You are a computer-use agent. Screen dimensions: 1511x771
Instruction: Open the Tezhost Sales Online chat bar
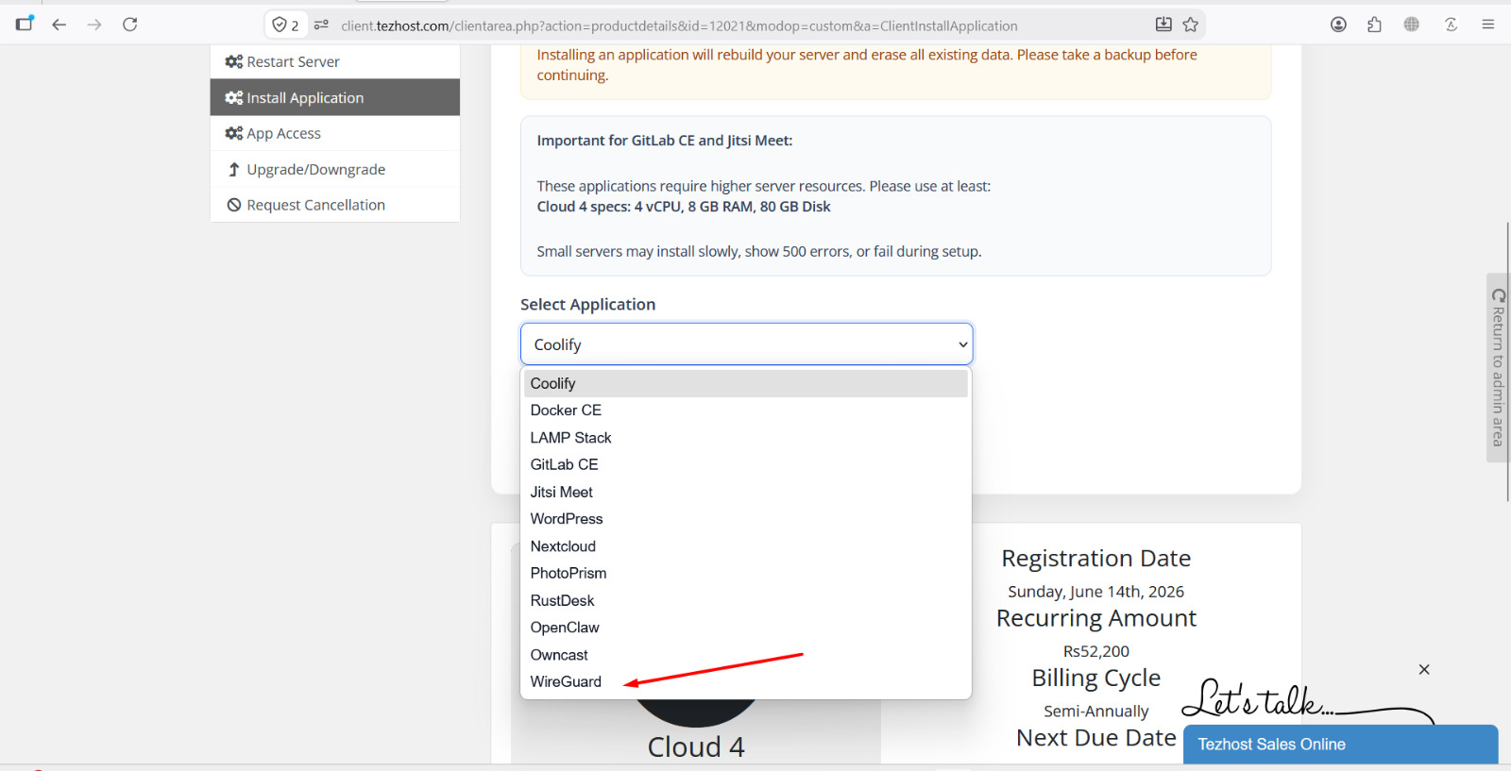[1340, 745]
